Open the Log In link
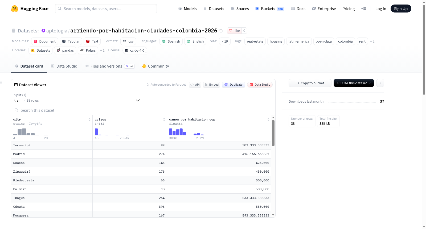 [x=381, y=9]
